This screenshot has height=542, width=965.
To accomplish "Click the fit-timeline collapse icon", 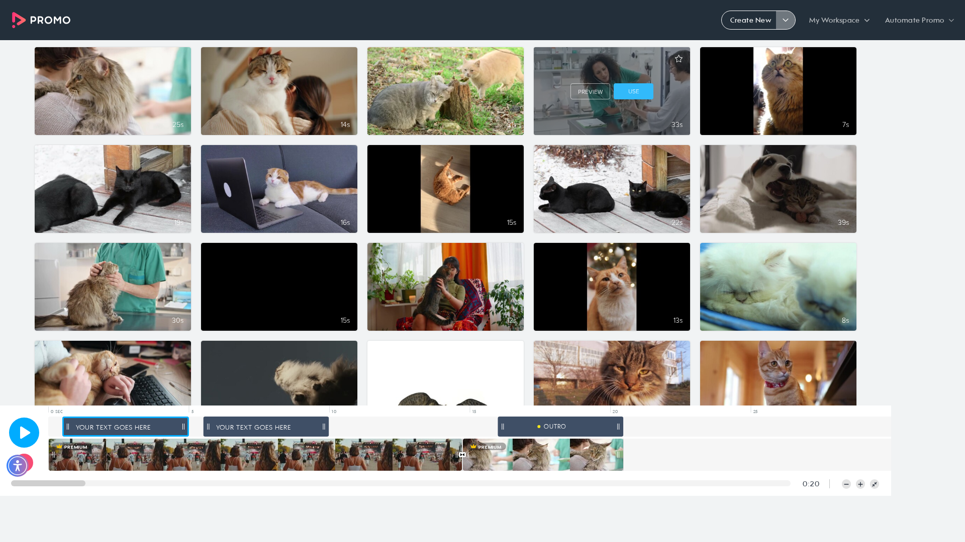I will [875, 484].
